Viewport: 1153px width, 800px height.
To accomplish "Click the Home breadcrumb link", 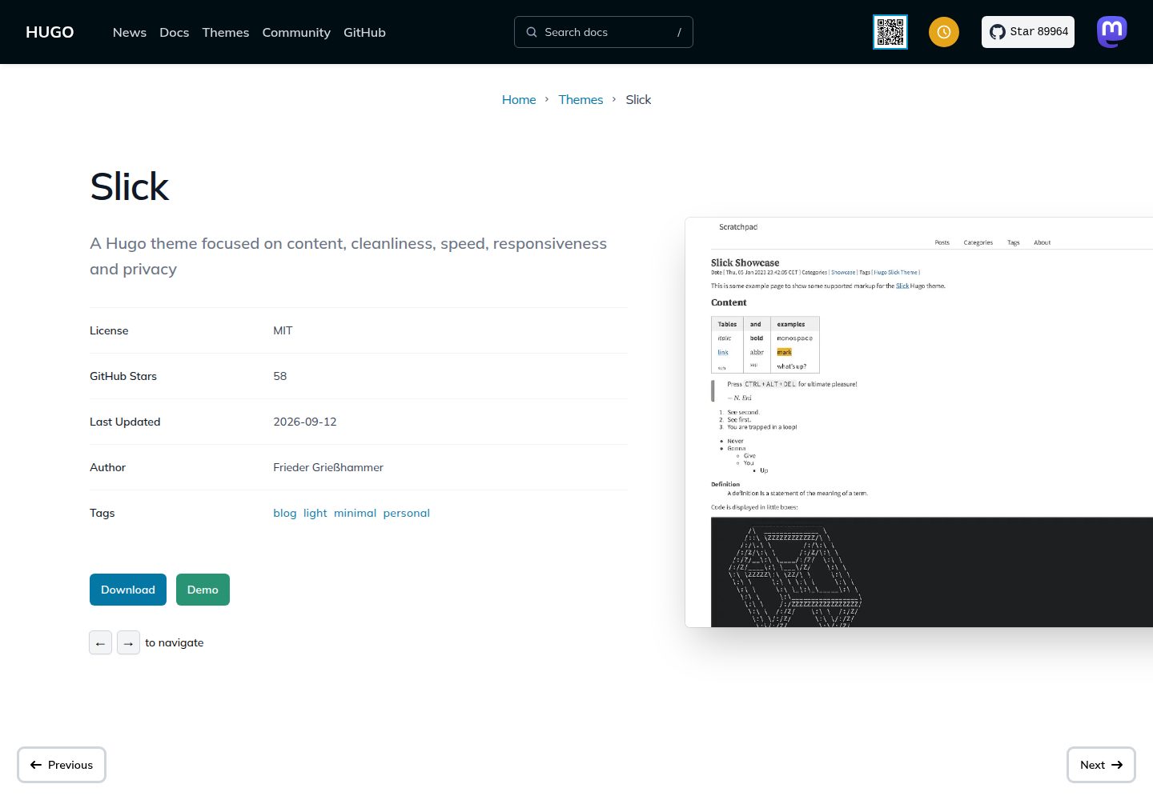I will point(519,99).
